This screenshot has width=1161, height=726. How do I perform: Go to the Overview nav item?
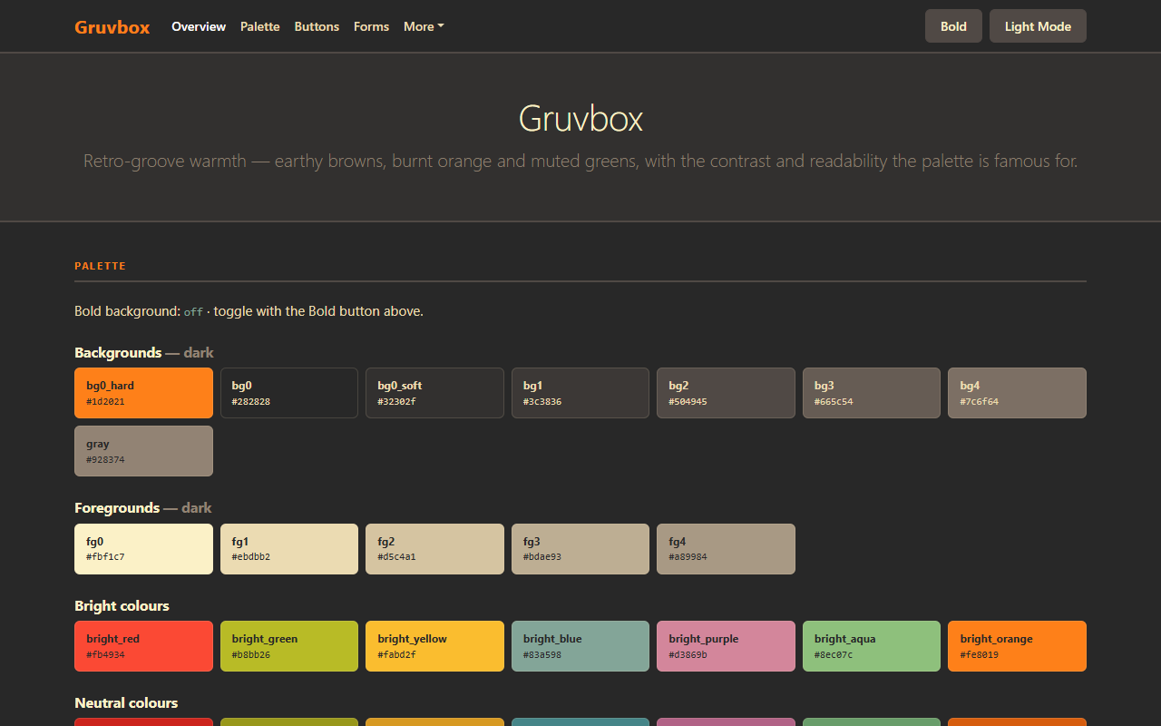199,26
